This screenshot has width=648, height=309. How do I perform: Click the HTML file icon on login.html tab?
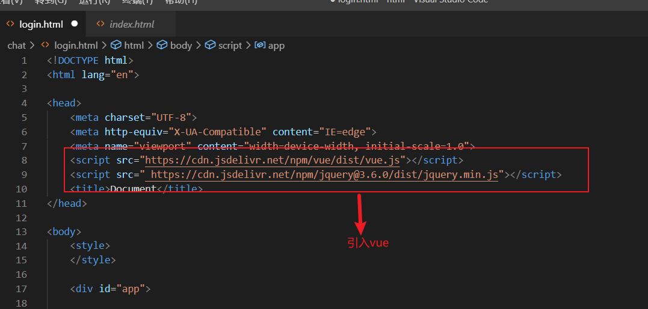click(10, 24)
